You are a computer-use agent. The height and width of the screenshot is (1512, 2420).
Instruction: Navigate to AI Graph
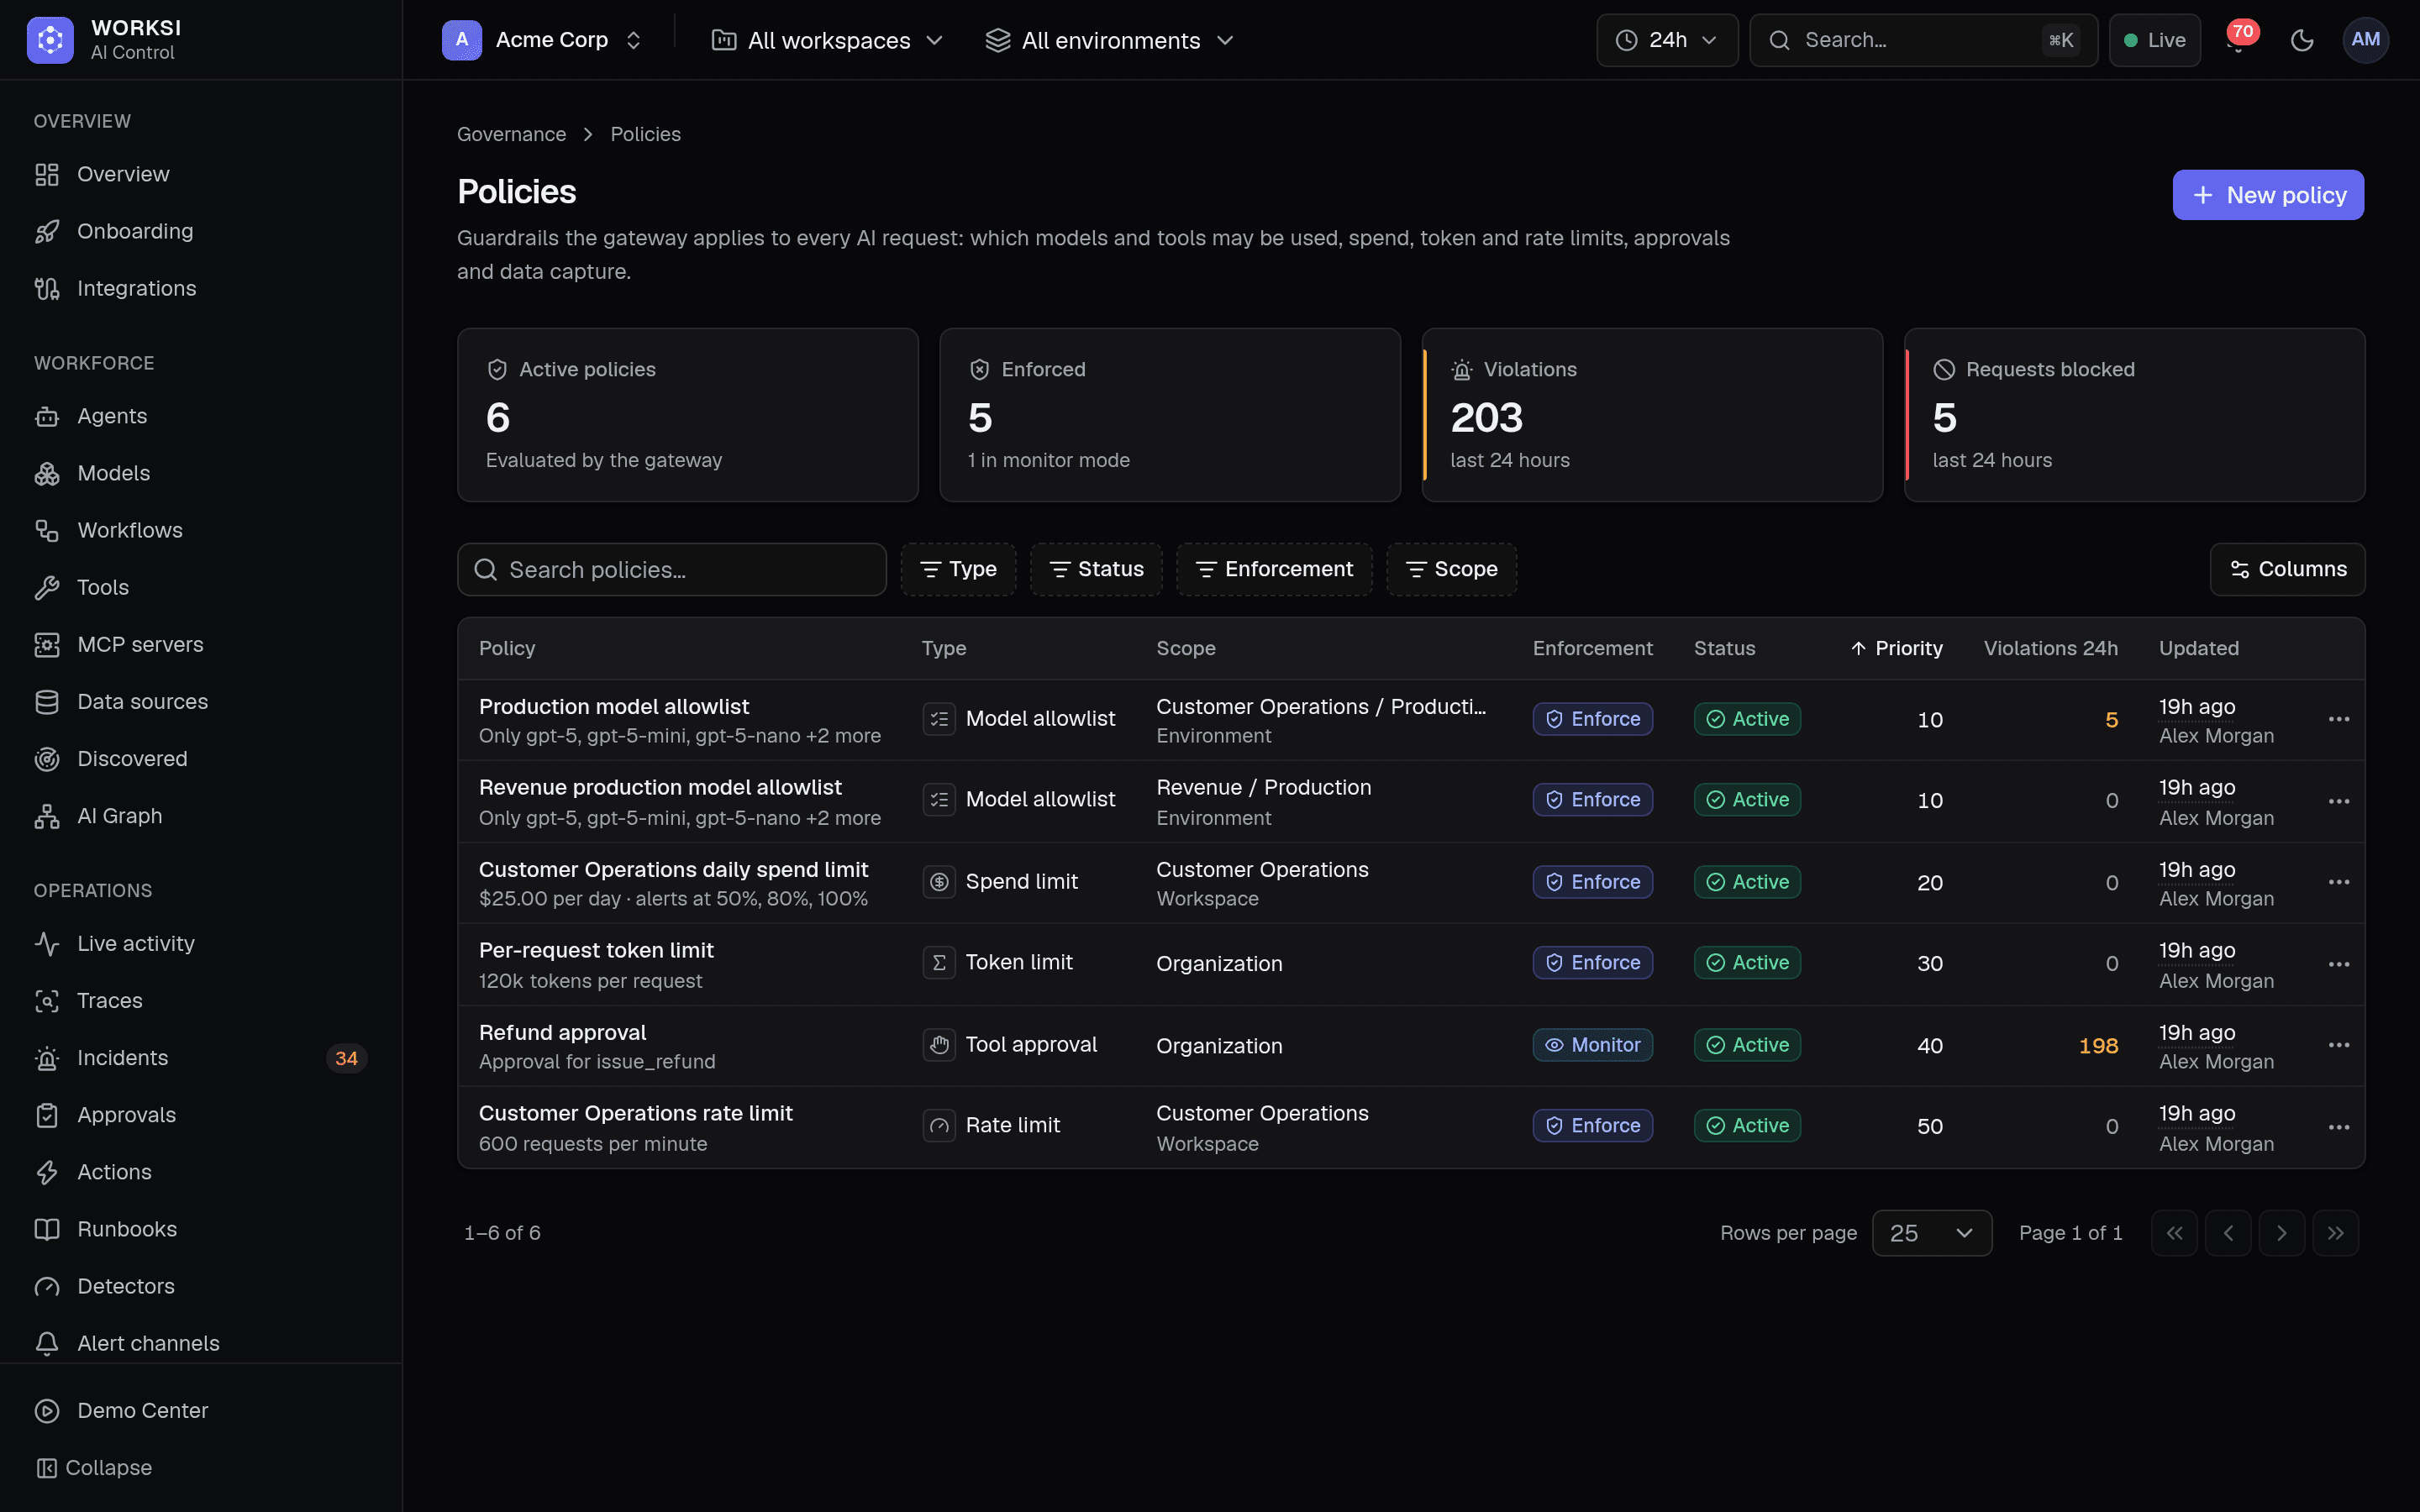[x=201, y=816]
